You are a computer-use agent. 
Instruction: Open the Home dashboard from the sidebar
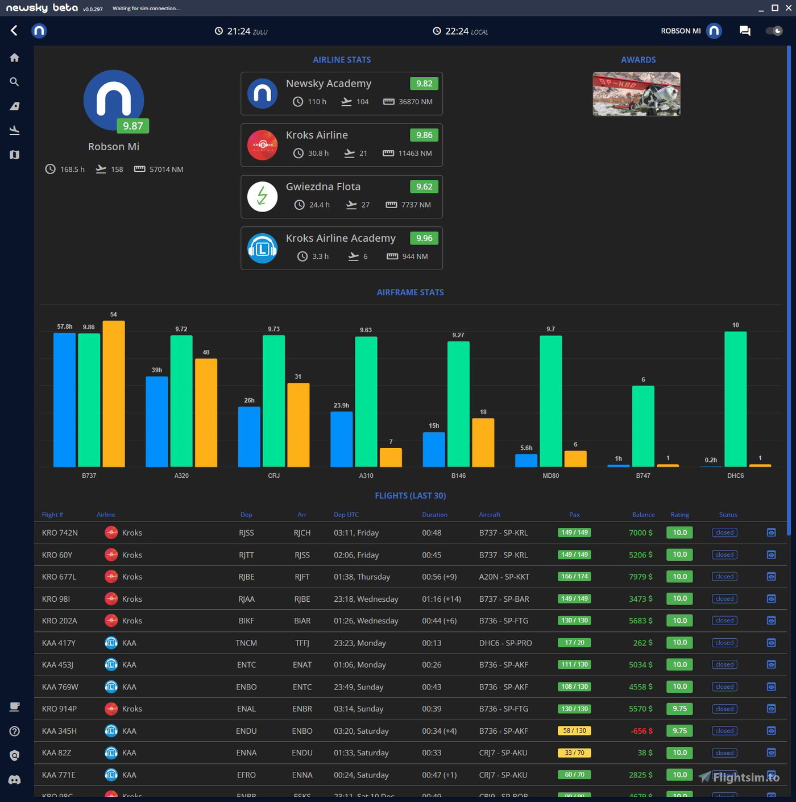pos(14,57)
